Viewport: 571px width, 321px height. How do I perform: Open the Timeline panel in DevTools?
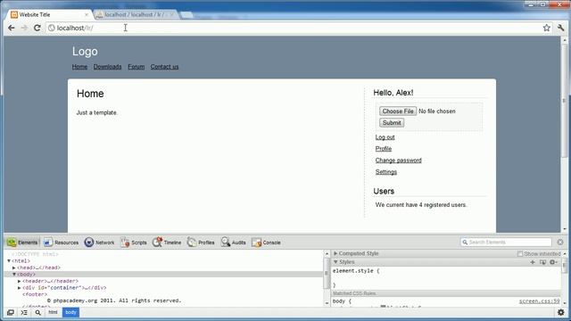click(x=167, y=243)
